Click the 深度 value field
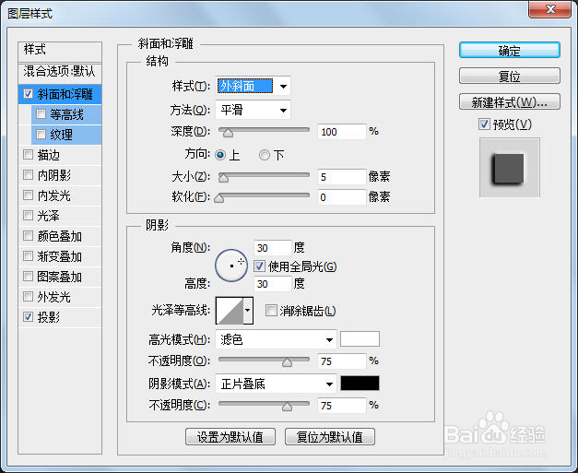 tap(341, 132)
